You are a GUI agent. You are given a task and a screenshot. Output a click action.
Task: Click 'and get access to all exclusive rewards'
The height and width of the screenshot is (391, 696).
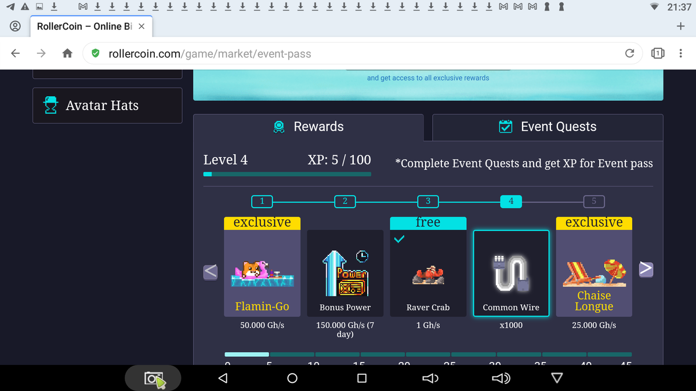point(428,78)
